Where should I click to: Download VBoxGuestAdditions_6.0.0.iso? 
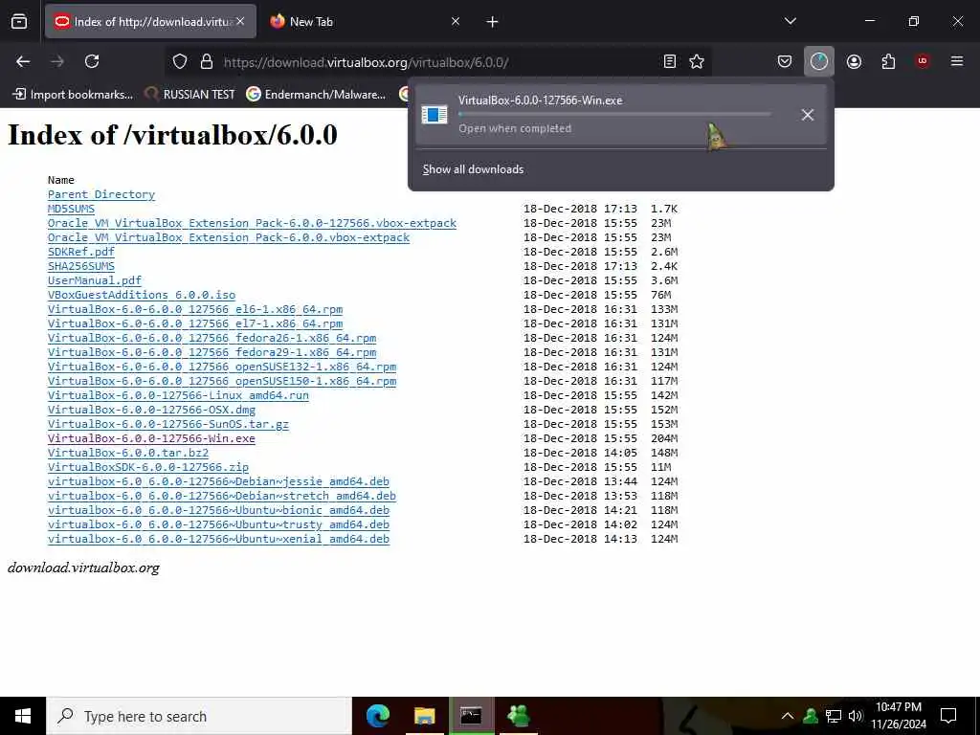(142, 295)
